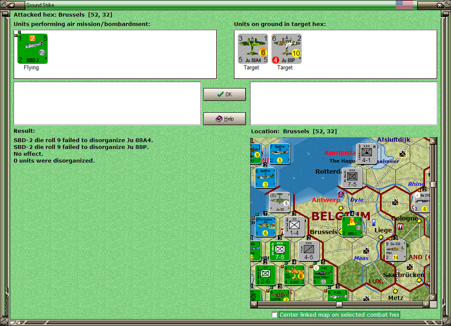The image size is (451, 326).
Task: Select the Hurricane XII CAN counter
Action: 265,226
